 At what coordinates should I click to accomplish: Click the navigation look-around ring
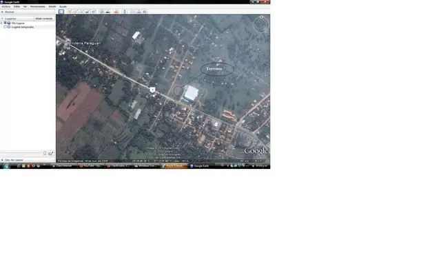tap(261, 25)
